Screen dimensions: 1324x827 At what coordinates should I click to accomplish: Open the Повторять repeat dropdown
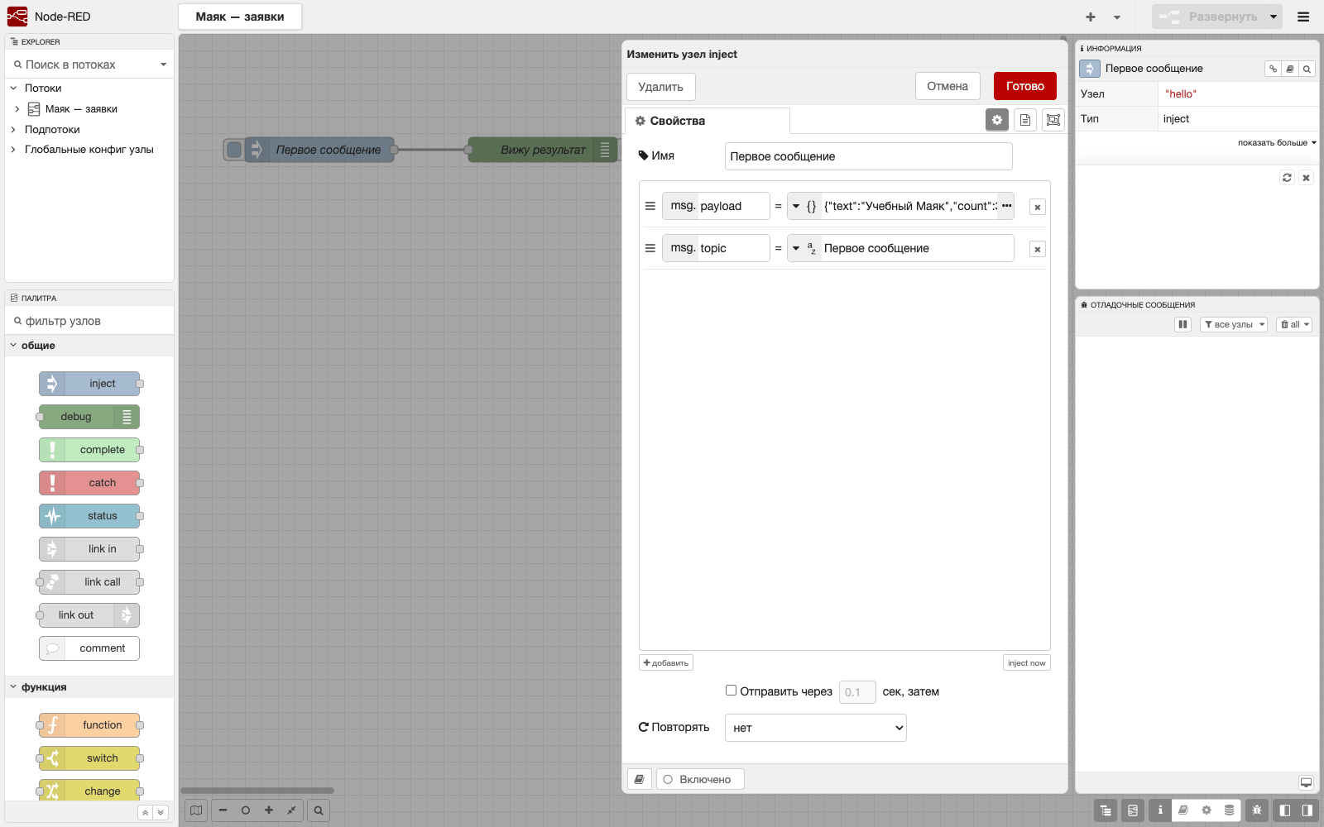(816, 728)
